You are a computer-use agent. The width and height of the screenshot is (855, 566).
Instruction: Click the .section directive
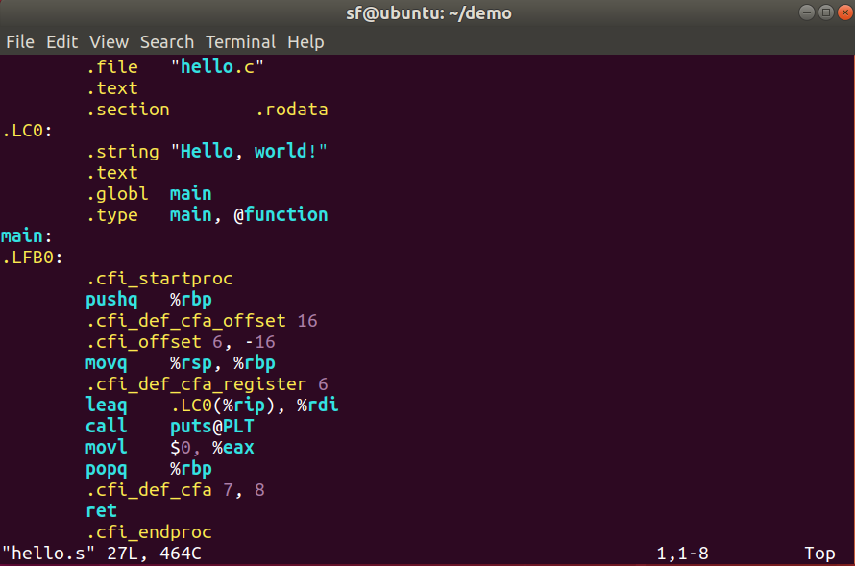[x=128, y=110]
